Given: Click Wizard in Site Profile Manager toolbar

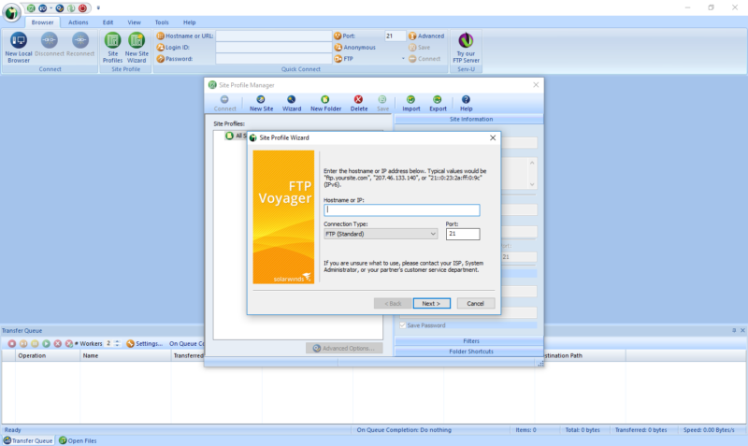Looking at the screenshot, I should 292,103.
